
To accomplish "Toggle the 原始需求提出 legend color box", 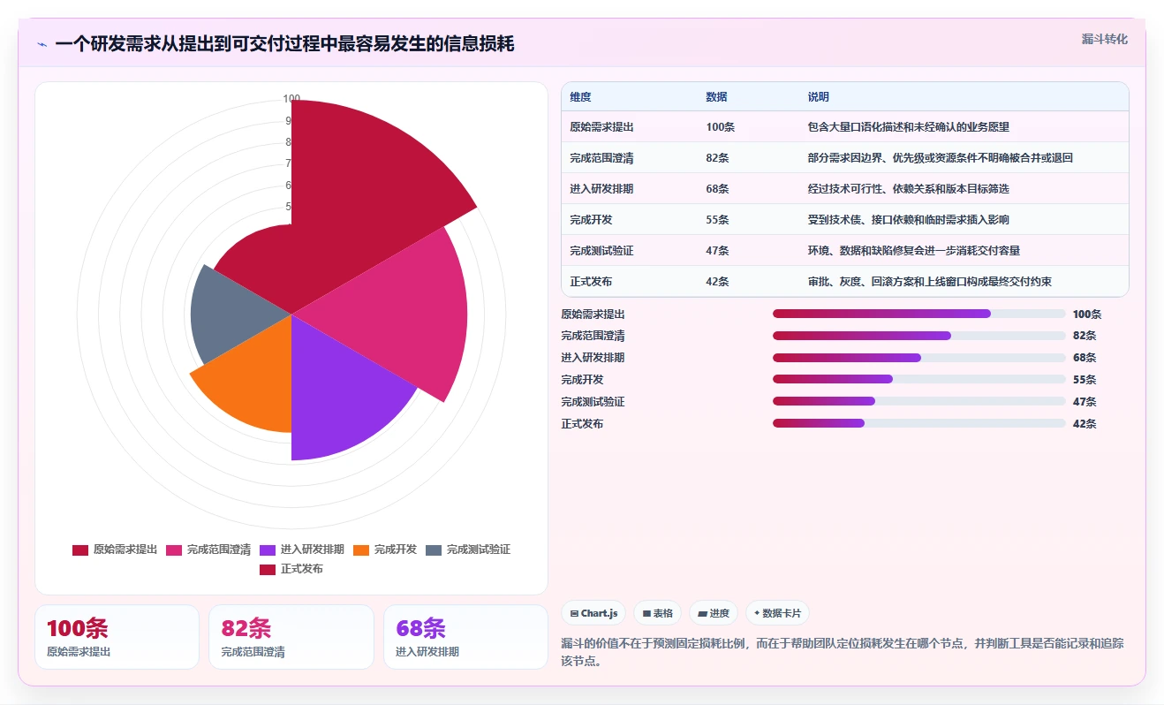I will (x=80, y=550).
